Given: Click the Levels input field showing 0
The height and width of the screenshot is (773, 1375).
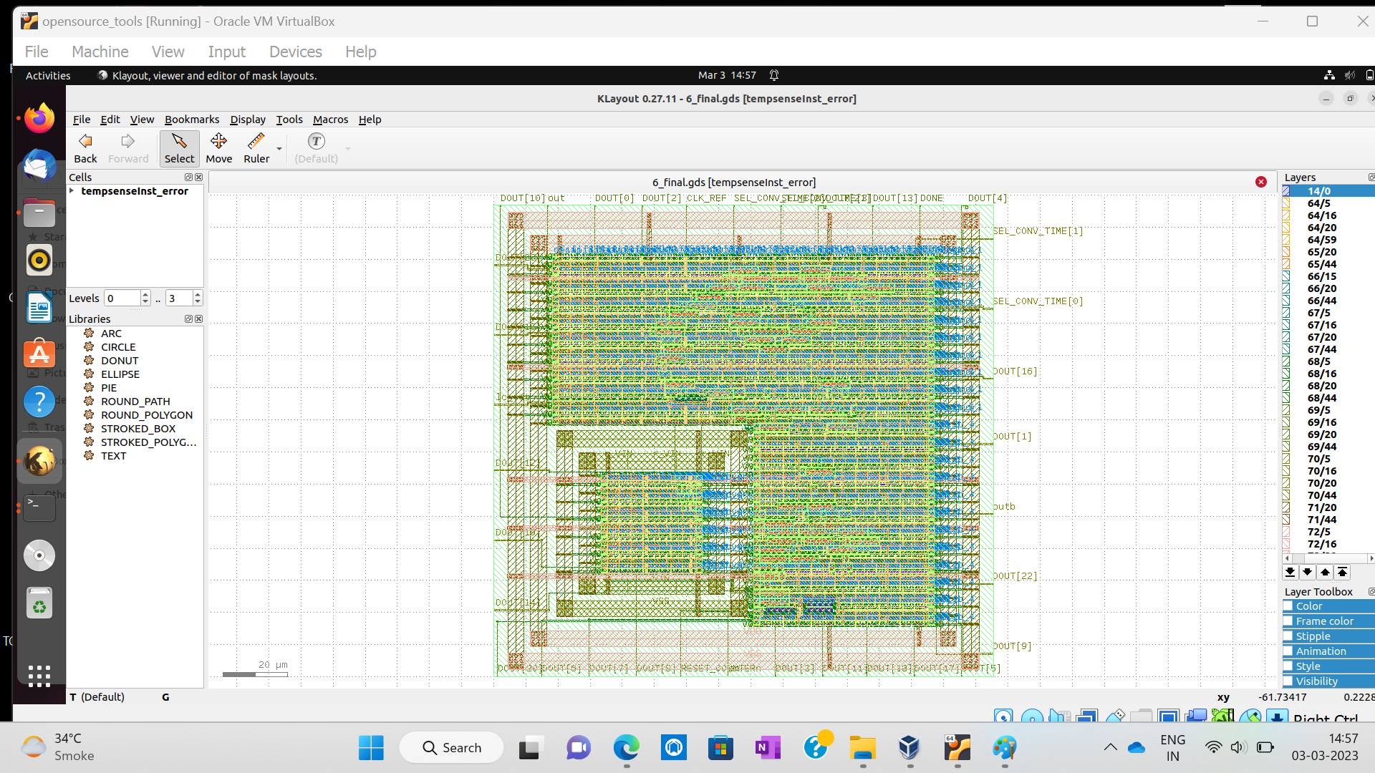Looking at the screenshot, I should click(122, 298).
